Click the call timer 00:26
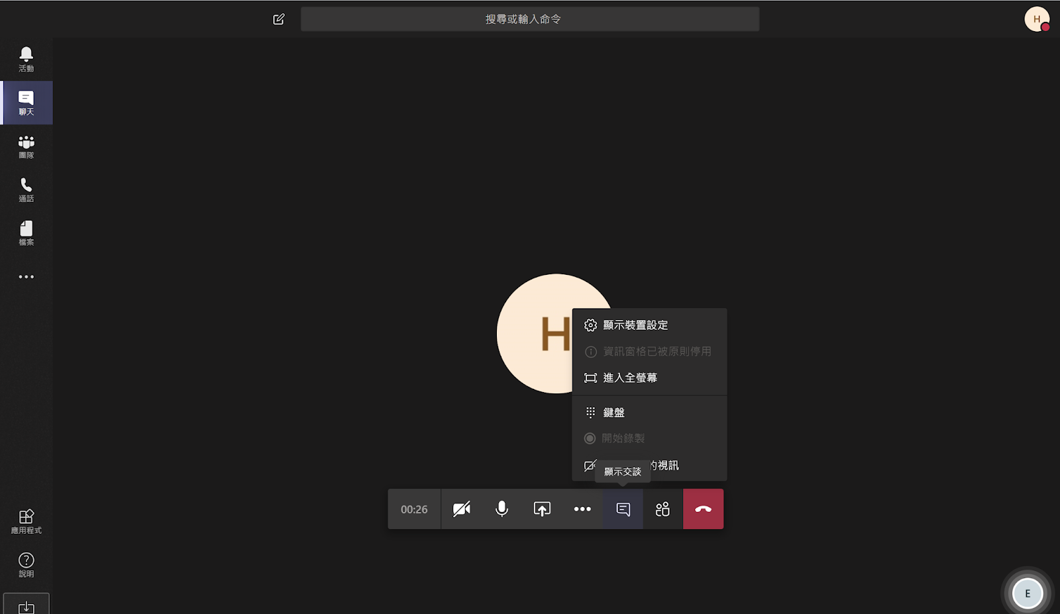This screenshot has height=614, width=1060. pyautogui.click(x=414, y=509)
